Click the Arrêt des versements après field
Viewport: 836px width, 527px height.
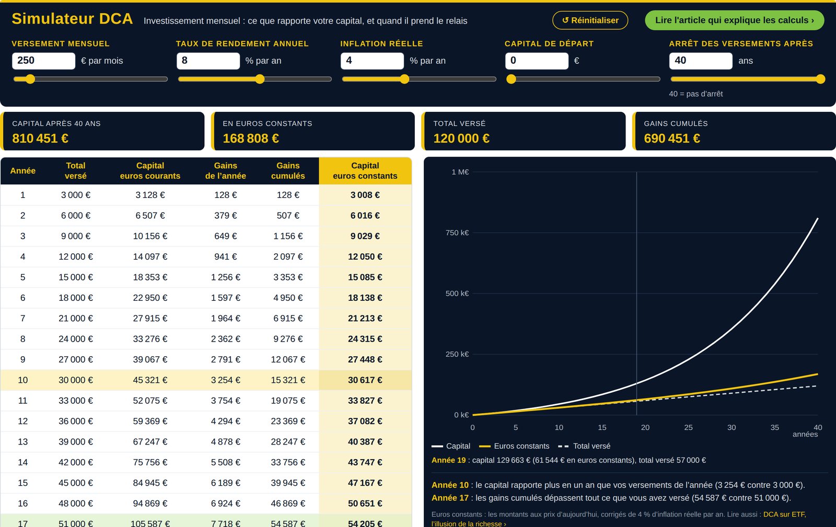pos(701,61)
